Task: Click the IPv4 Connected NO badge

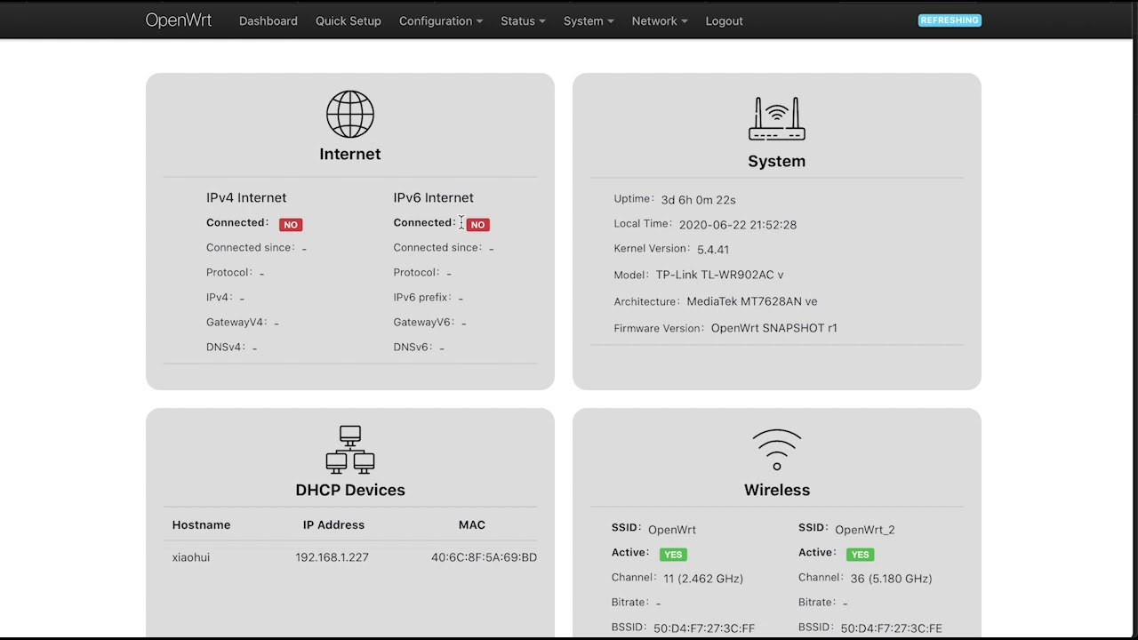Action: (291, 224)
